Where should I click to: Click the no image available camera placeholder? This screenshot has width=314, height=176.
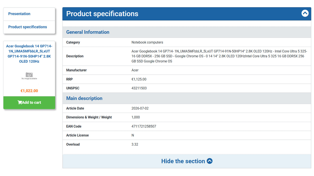pyautogui.click(x=29, y=76)
